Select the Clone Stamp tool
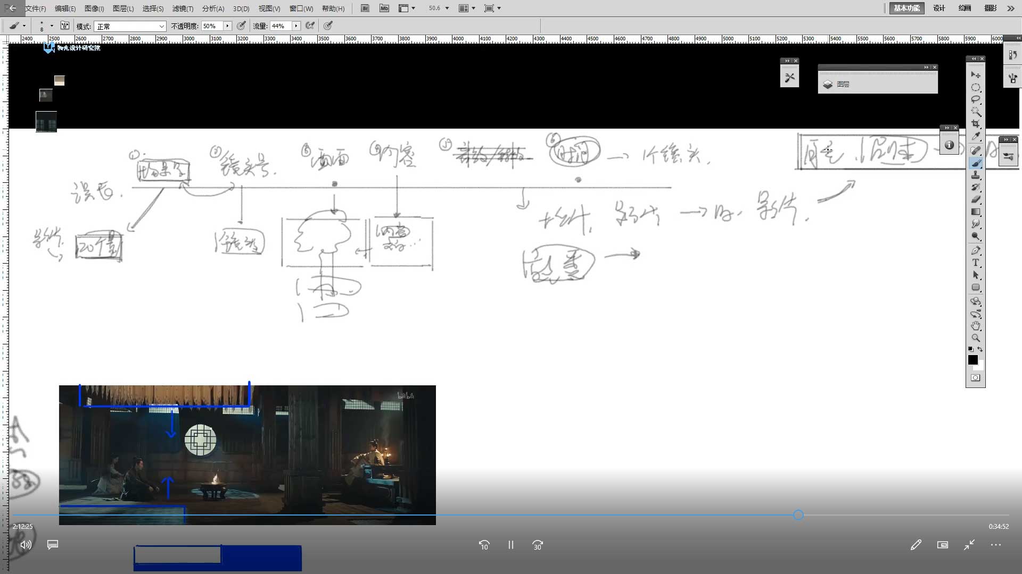The image size is (1022, 574). pyautogui.click(x=975, y=175)
